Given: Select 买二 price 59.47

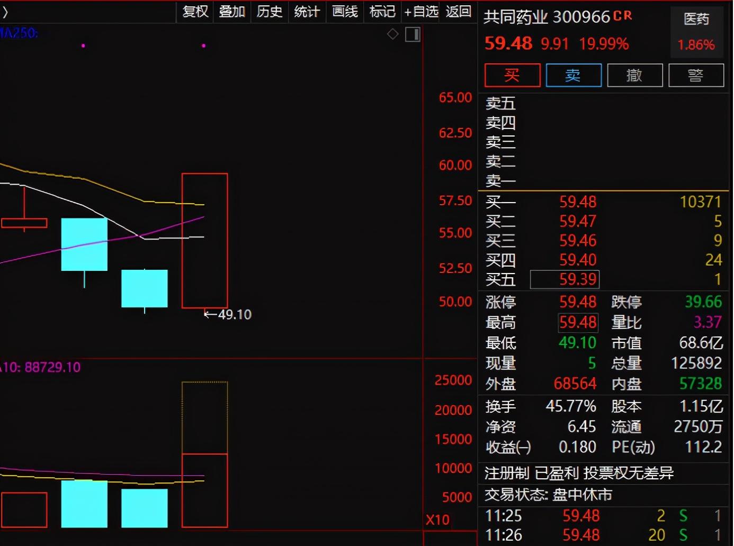Looking at the screenshot, I should (578, 221).
